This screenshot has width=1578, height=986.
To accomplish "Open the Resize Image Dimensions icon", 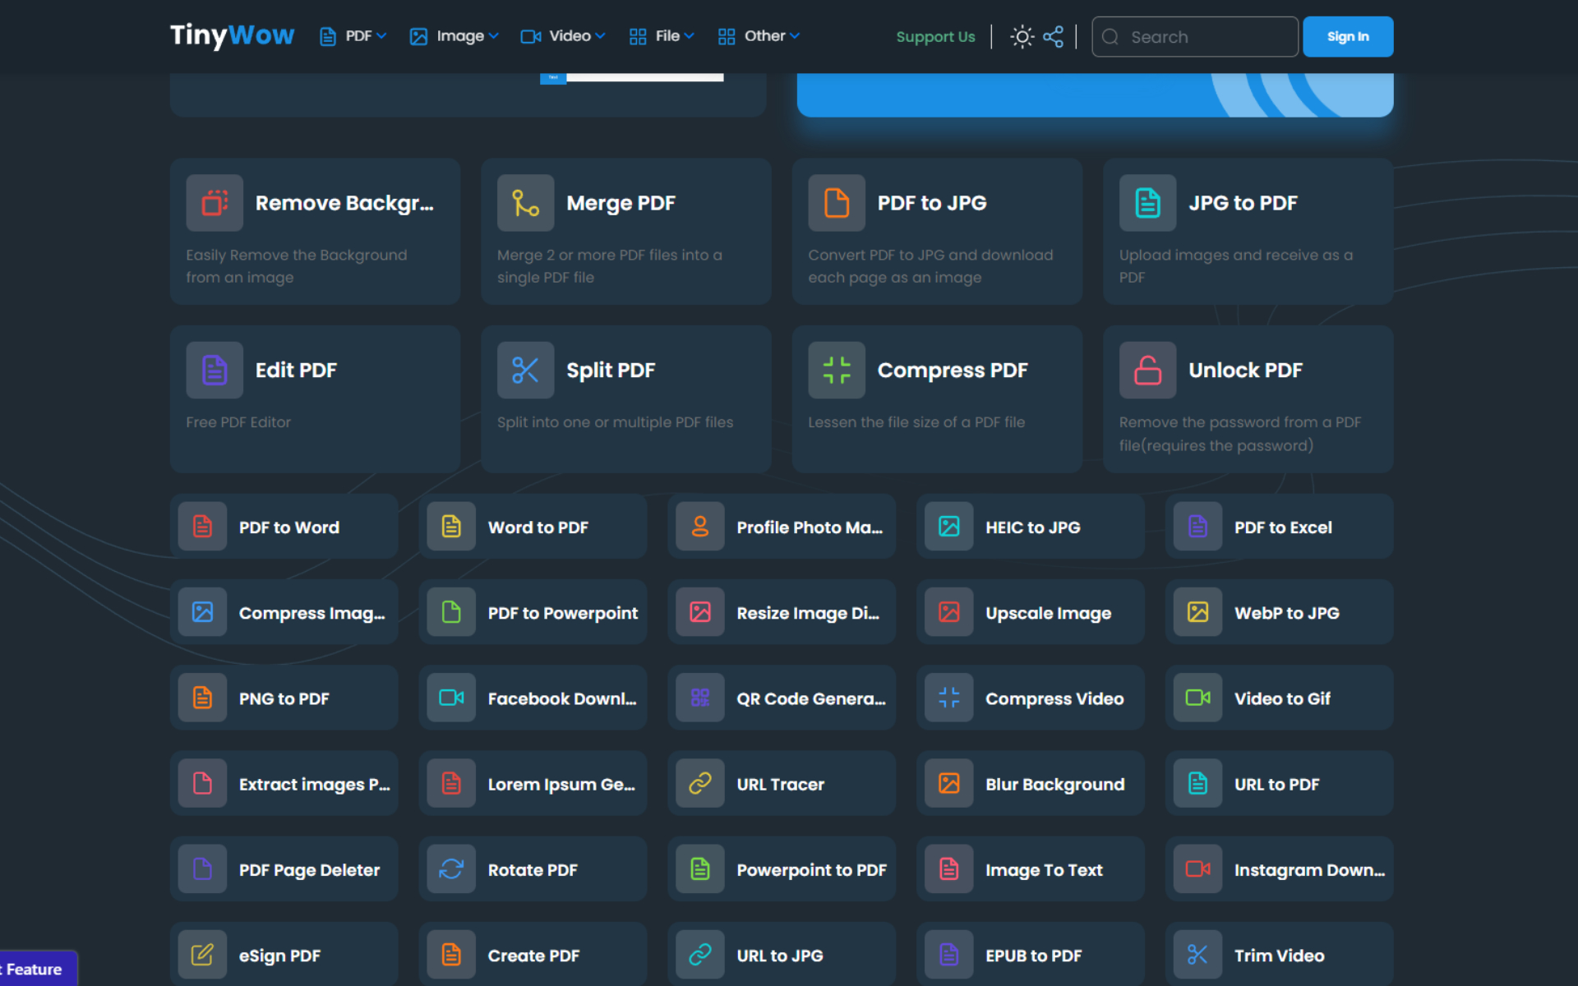I will [700, 612].
